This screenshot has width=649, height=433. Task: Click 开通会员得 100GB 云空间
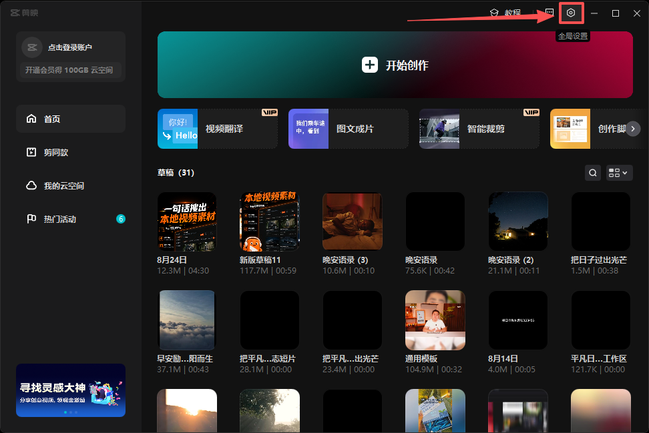click(x=69, y=70)
